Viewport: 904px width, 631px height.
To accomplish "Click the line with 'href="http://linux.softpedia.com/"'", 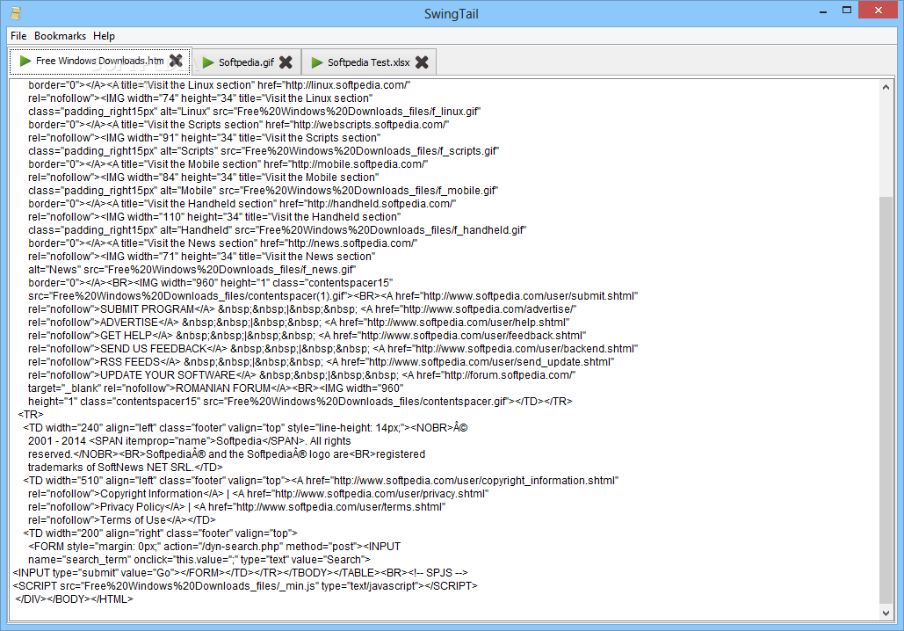I will click(x=219, y=85).
